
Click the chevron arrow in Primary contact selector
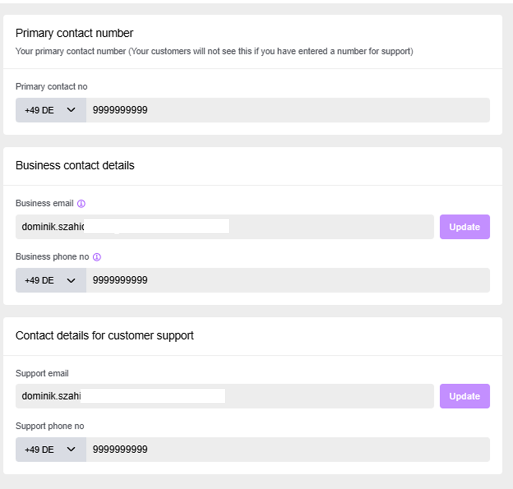[71, 110]
